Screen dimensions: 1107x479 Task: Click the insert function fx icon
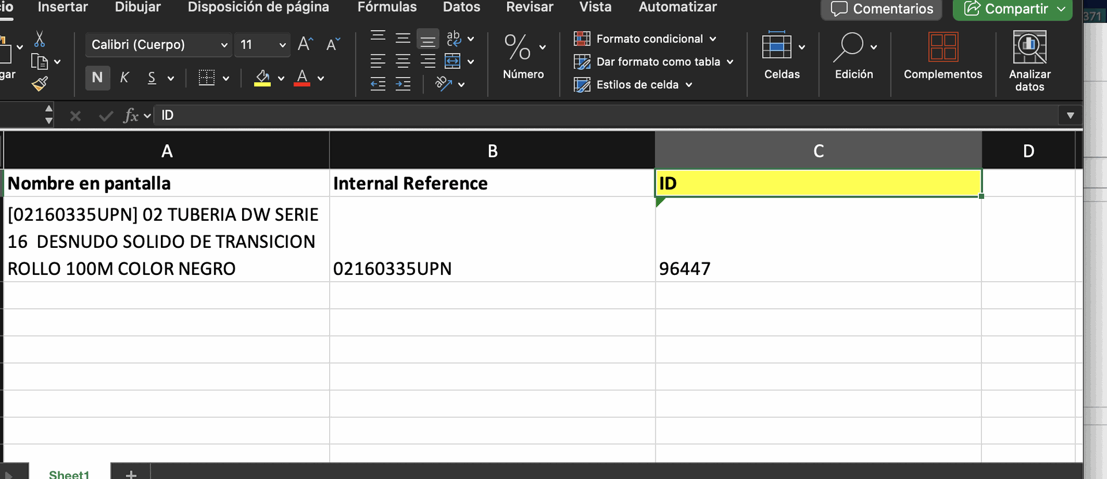[131, 115]
